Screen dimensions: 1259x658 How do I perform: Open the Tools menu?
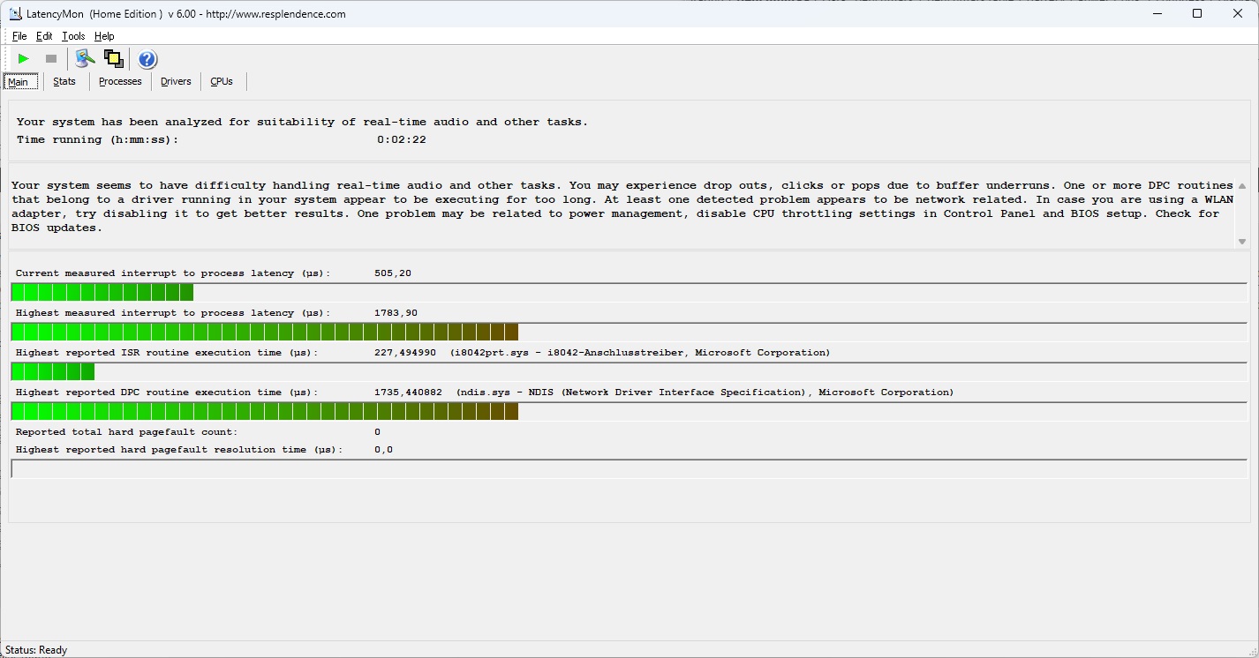[73, 36]
